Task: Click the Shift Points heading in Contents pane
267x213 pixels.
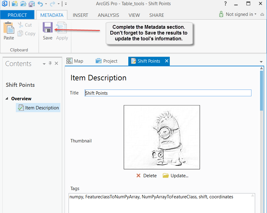Action: coord(20,85)
